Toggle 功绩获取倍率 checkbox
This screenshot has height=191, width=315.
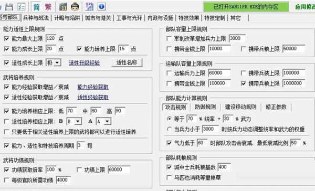[x=7, y=170]
